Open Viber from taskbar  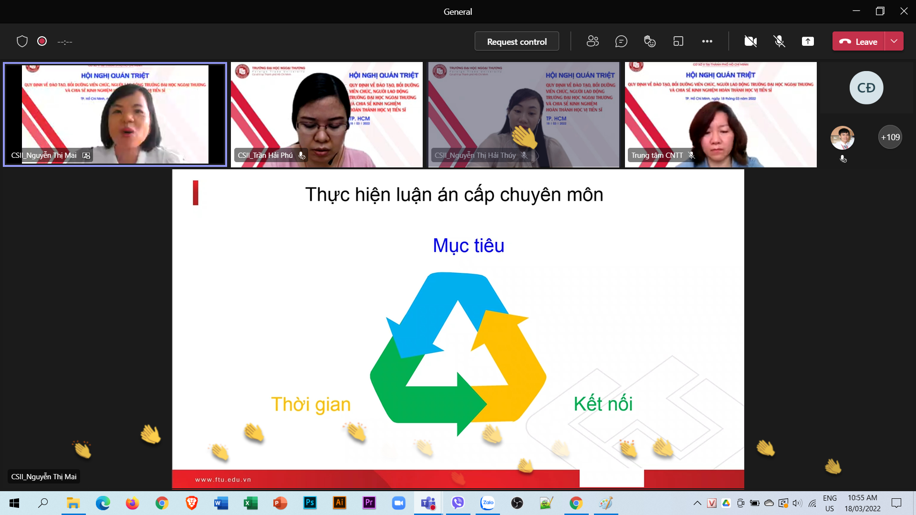458,503
